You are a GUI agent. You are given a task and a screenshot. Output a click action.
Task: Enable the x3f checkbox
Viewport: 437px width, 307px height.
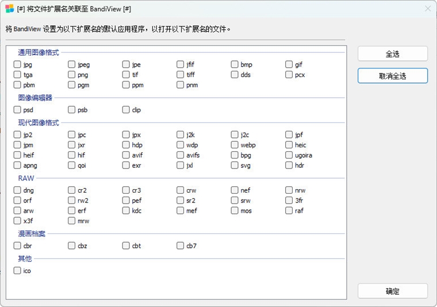point(17,221)
